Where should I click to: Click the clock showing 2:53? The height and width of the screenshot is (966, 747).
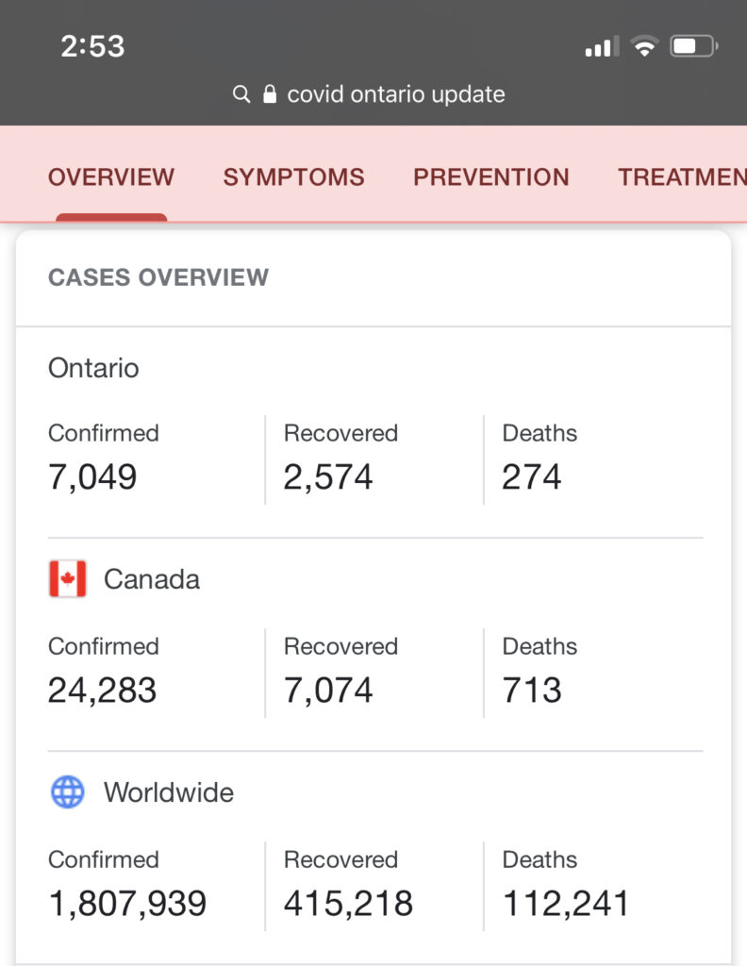coord(94,46)
